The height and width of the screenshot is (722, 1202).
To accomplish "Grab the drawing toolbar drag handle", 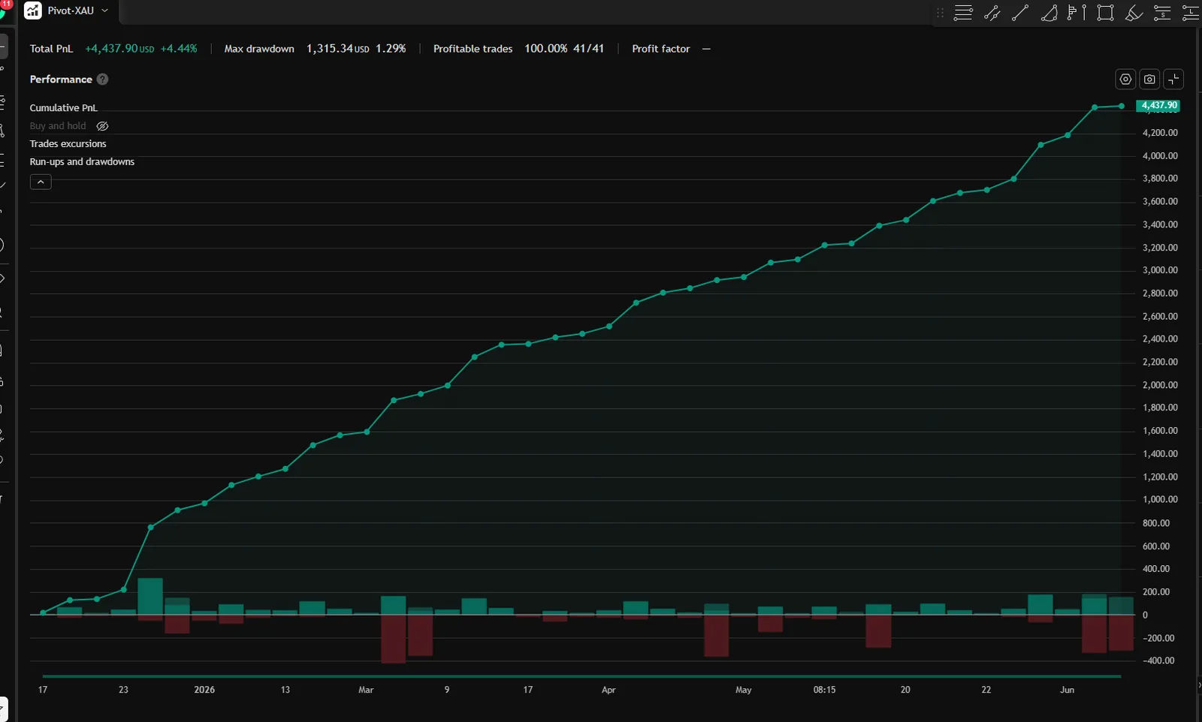I will coord(940,13).
